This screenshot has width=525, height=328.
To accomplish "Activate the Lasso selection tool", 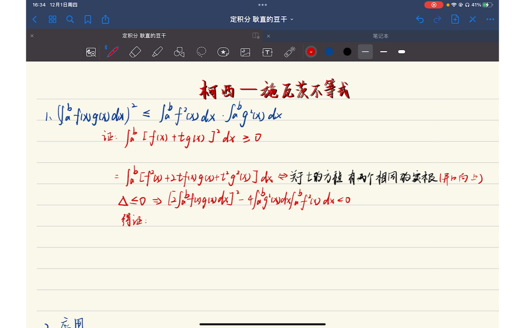I will [x=201, y=52].
